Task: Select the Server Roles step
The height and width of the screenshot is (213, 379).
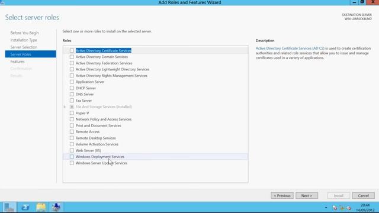Action: point(30,54)
